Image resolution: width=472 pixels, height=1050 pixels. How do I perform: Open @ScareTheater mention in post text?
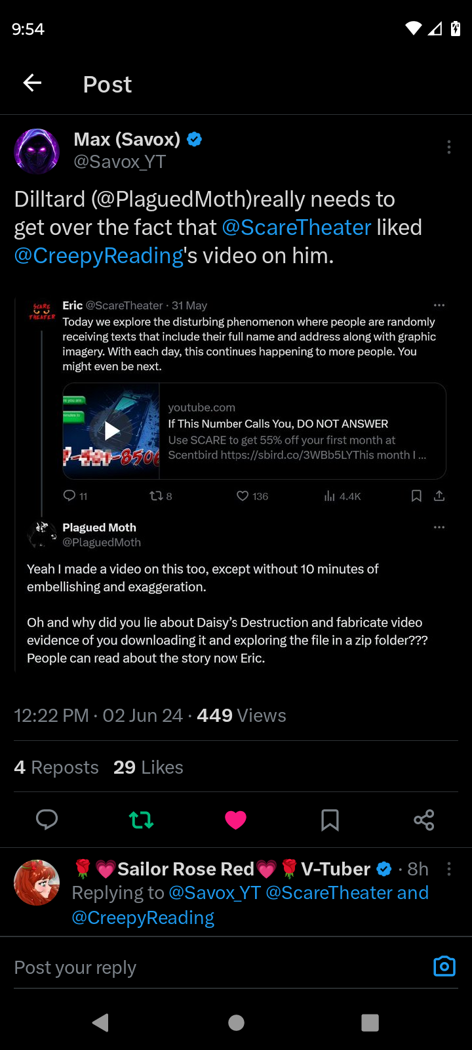pyautogui.click(x=296, y=228)
